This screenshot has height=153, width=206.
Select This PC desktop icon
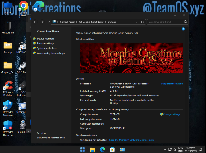(8, 8)
